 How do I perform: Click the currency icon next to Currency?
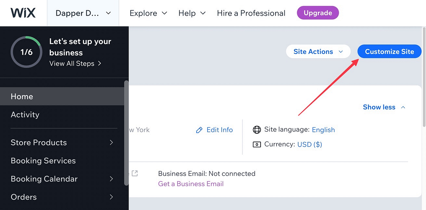[x=257, y=144]
